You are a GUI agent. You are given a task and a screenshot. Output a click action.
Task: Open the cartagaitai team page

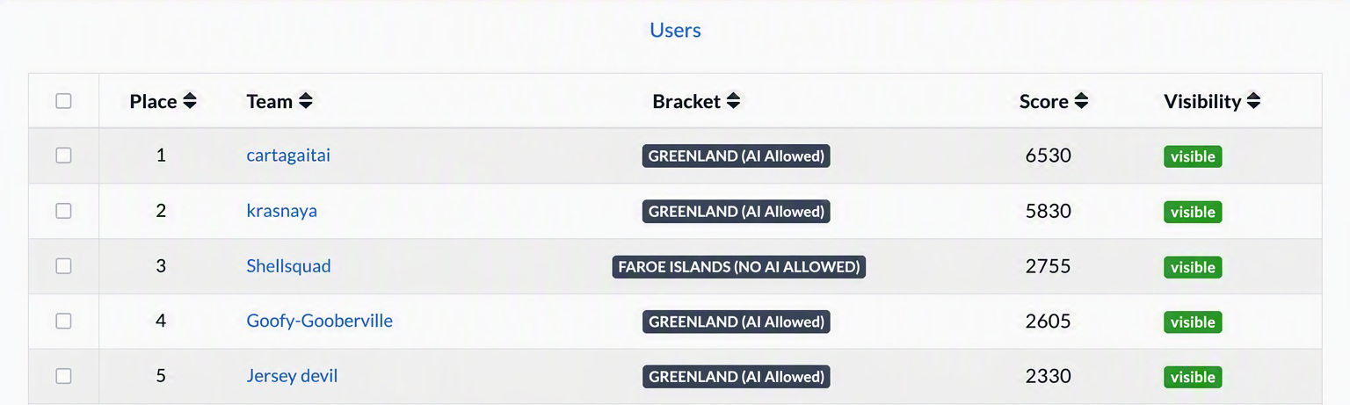tap(288, 155)
